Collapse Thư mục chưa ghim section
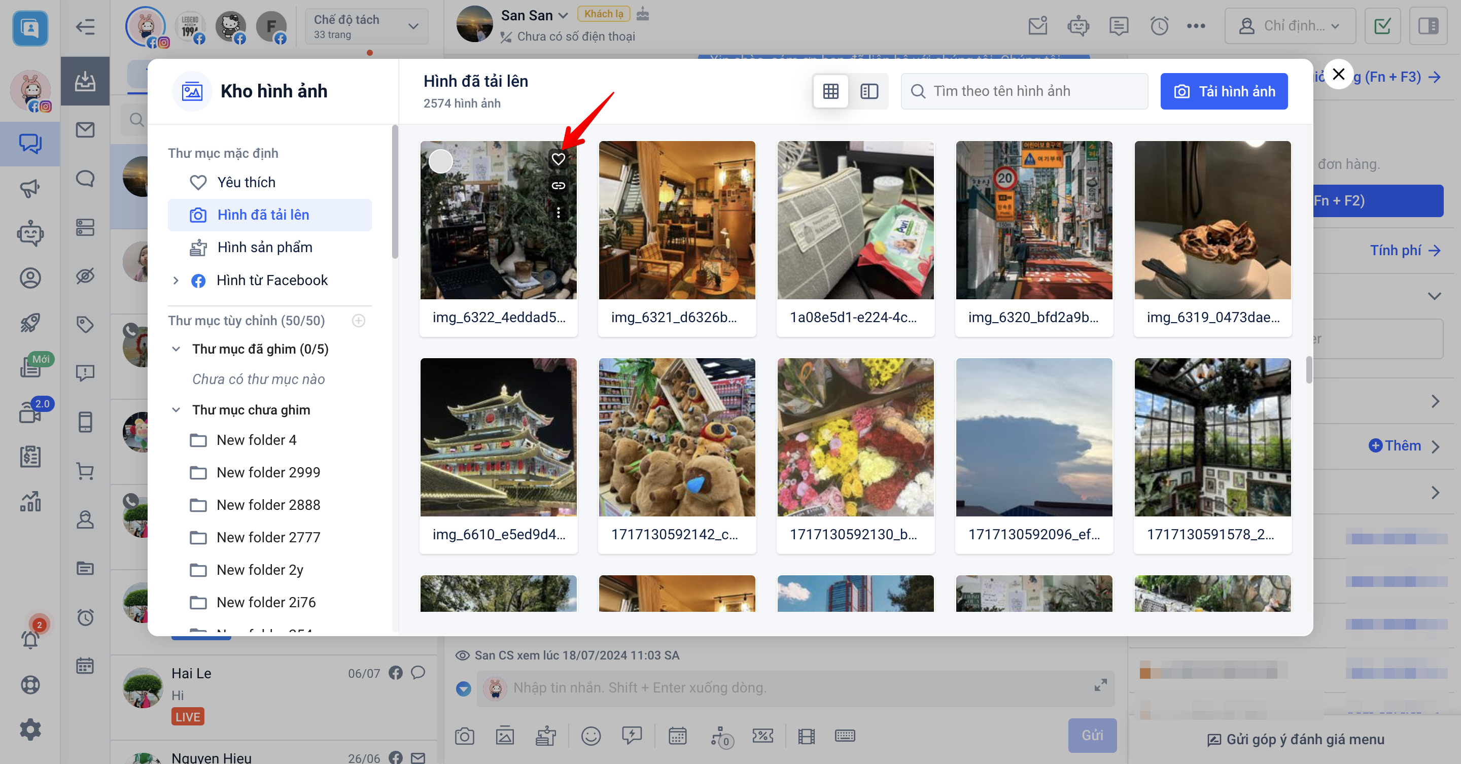The height and width of the screenshot is (764, 1461). pyautogui.click(x=177, y=409)
